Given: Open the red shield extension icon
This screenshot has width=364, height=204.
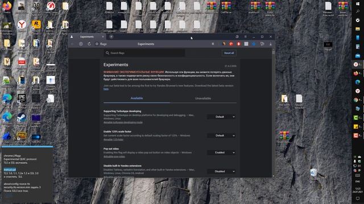Looking at the screenshot, I should click(x=238, y=44).
